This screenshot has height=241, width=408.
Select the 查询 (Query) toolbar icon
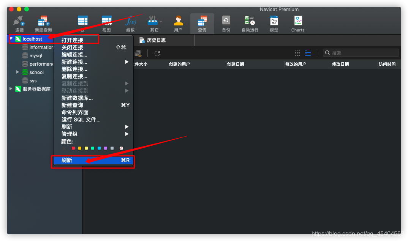pos(202,24)
